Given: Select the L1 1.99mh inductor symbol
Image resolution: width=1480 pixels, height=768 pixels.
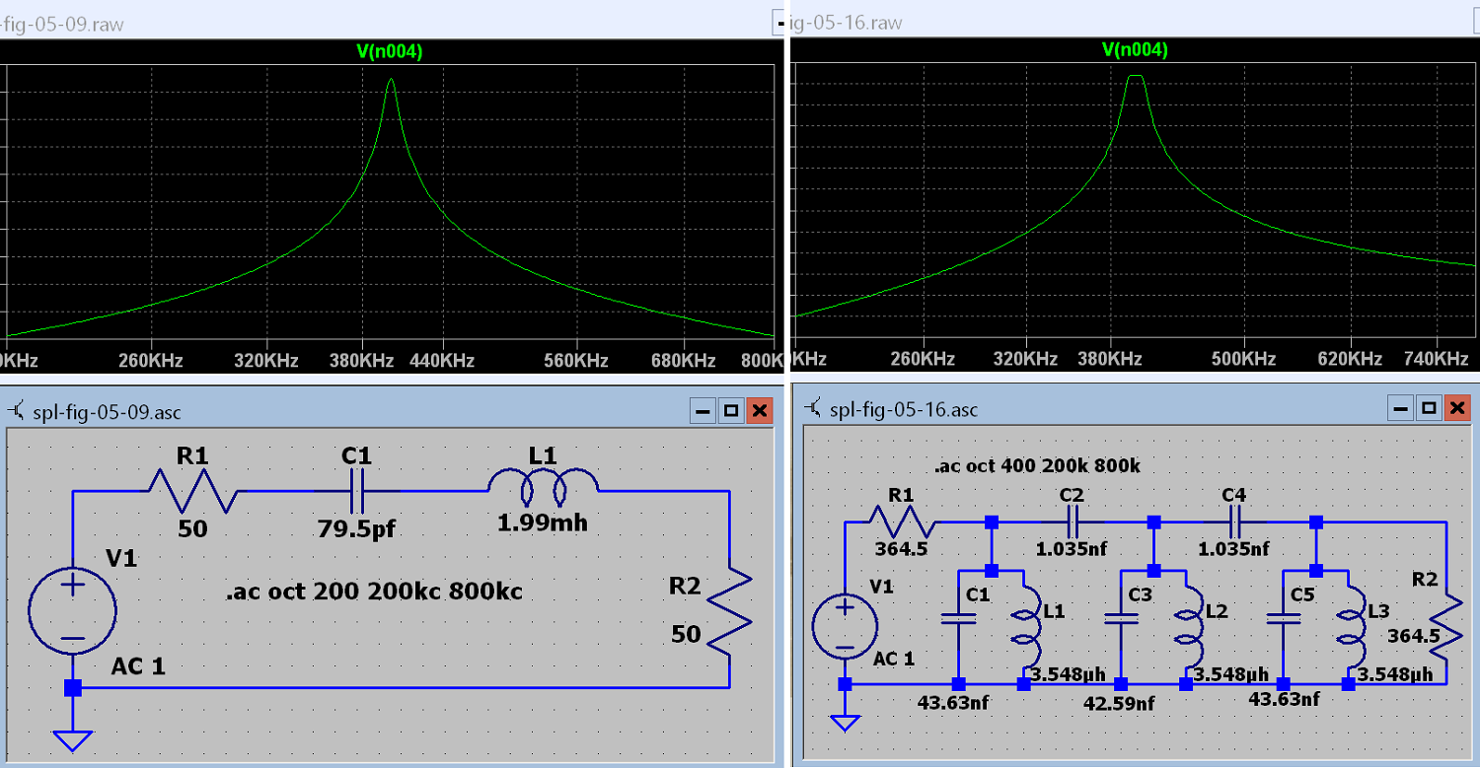Looking at the screenshot, I should pos(543,484).
